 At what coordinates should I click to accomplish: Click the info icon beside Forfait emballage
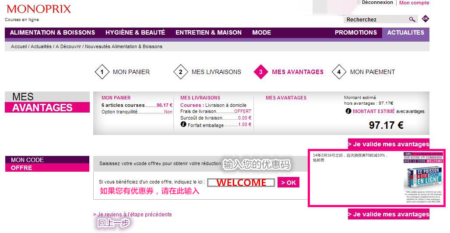pyautogui.click(x=183, y=124)
